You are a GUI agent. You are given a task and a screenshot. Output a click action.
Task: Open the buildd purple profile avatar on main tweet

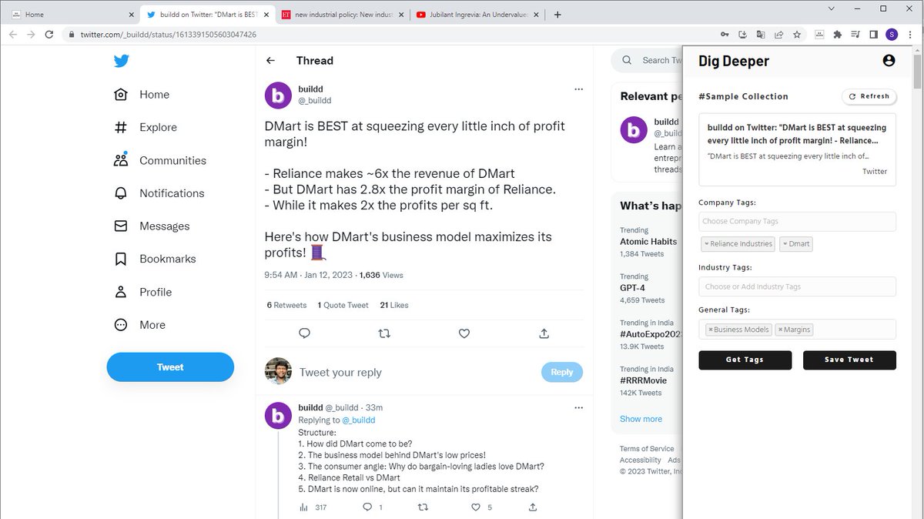point(278,95)
